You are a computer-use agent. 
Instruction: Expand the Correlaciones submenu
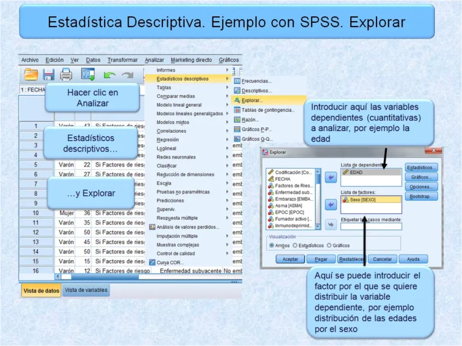(x=188, y=131)
